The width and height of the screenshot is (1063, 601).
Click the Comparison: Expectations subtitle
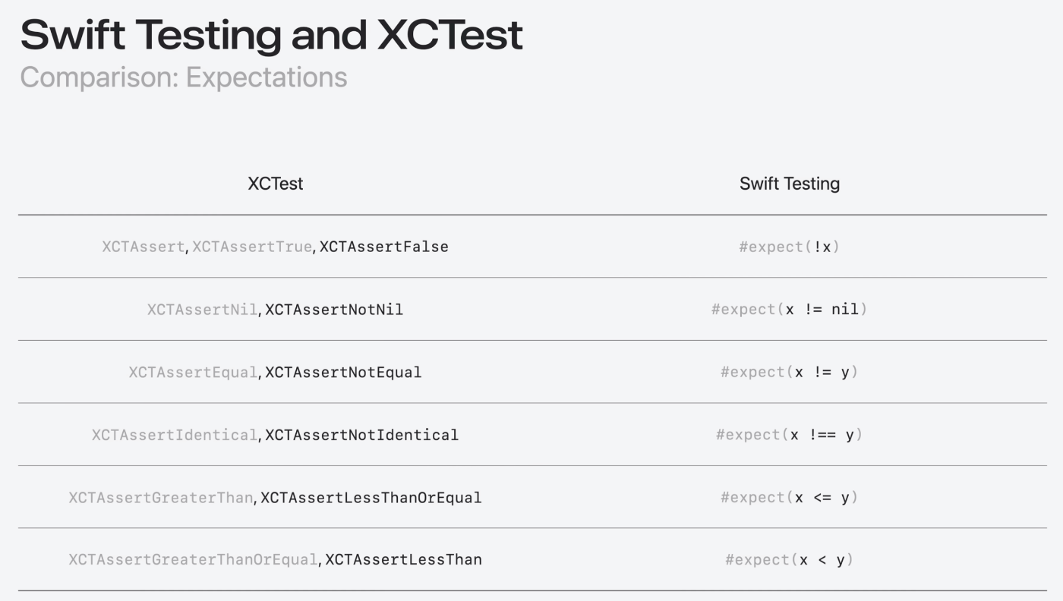[184, 77]
